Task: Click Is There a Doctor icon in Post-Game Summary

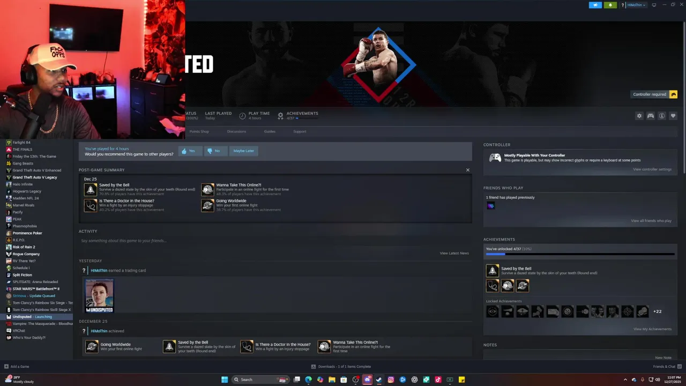Action: 91,205
